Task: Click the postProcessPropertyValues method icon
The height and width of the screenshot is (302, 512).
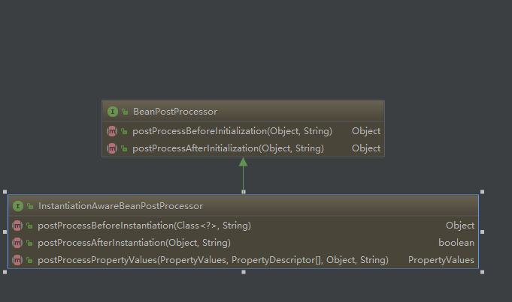Action: pyautogui.click(x=17, y=260)
